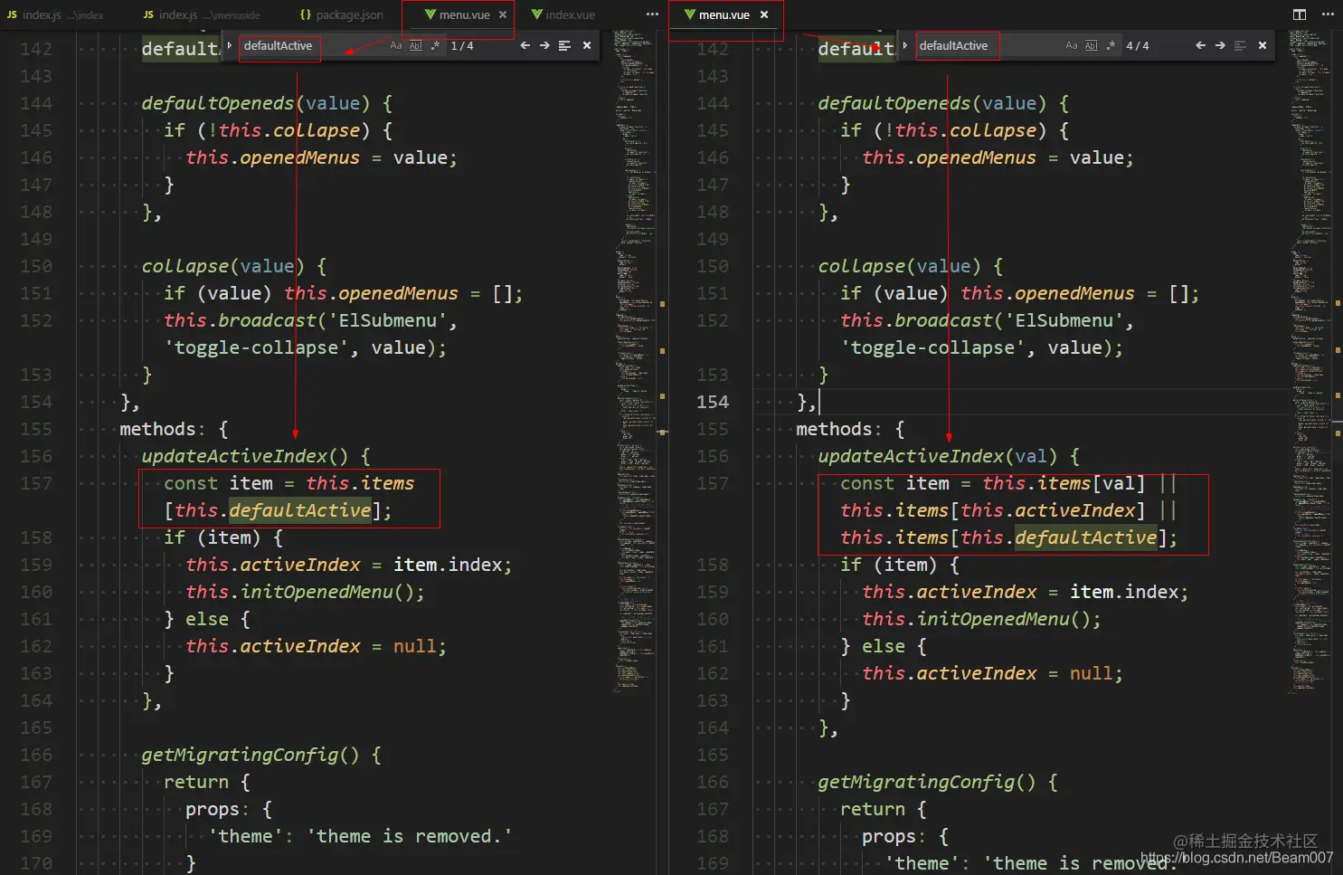This screenshot has height=875, width=1343.
Task: Close the left find widget
Action: tap(587, 46)
